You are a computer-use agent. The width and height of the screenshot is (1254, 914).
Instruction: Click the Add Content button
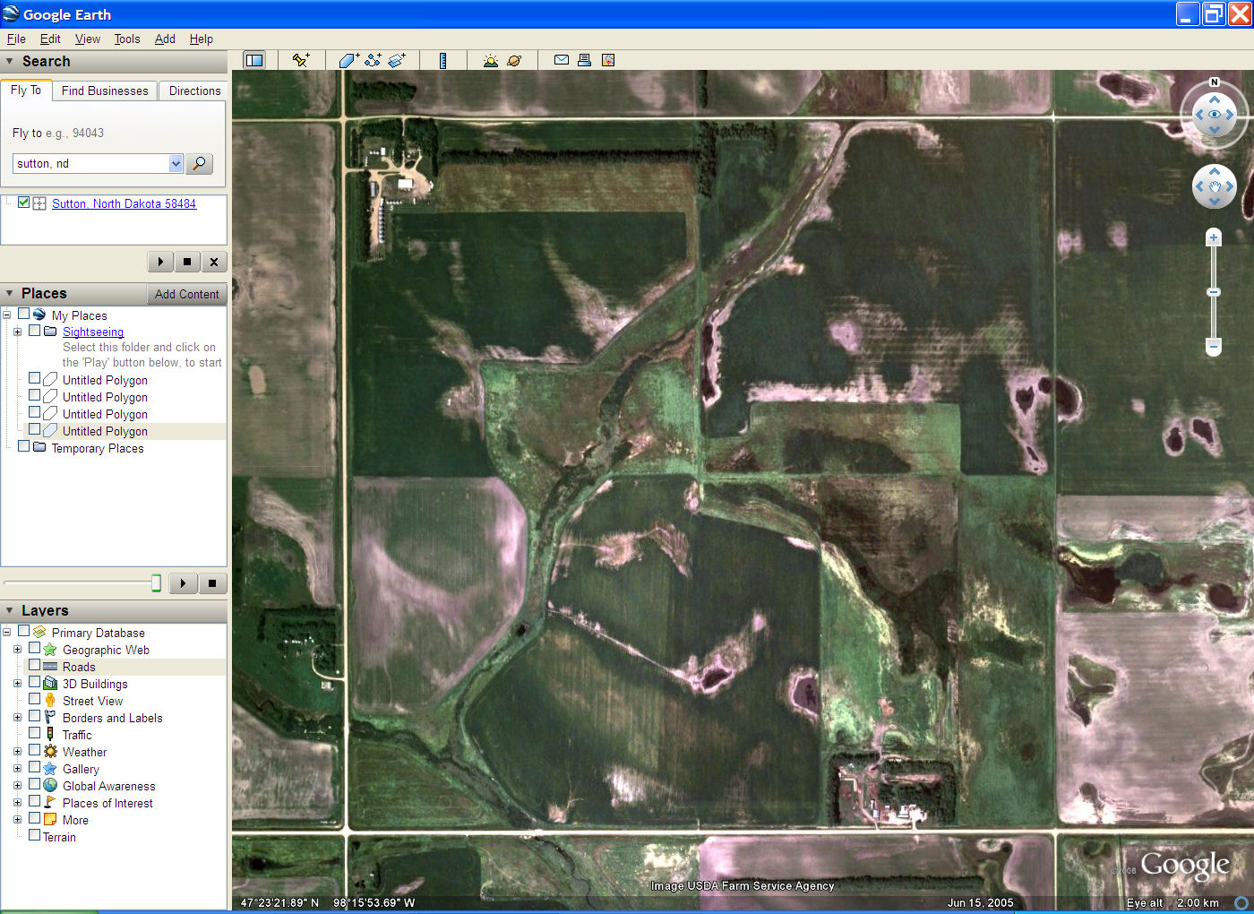click(x=186, y=294)
